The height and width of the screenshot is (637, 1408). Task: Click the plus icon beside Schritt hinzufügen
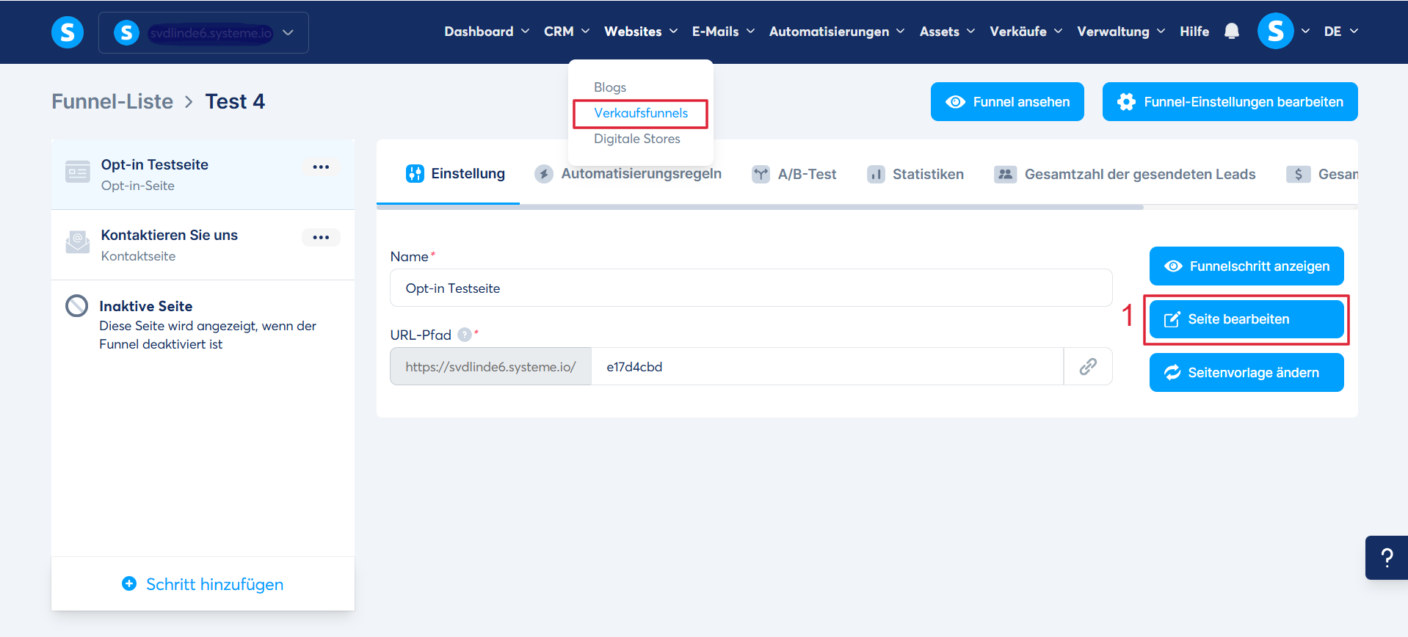[x=129, y=584]
